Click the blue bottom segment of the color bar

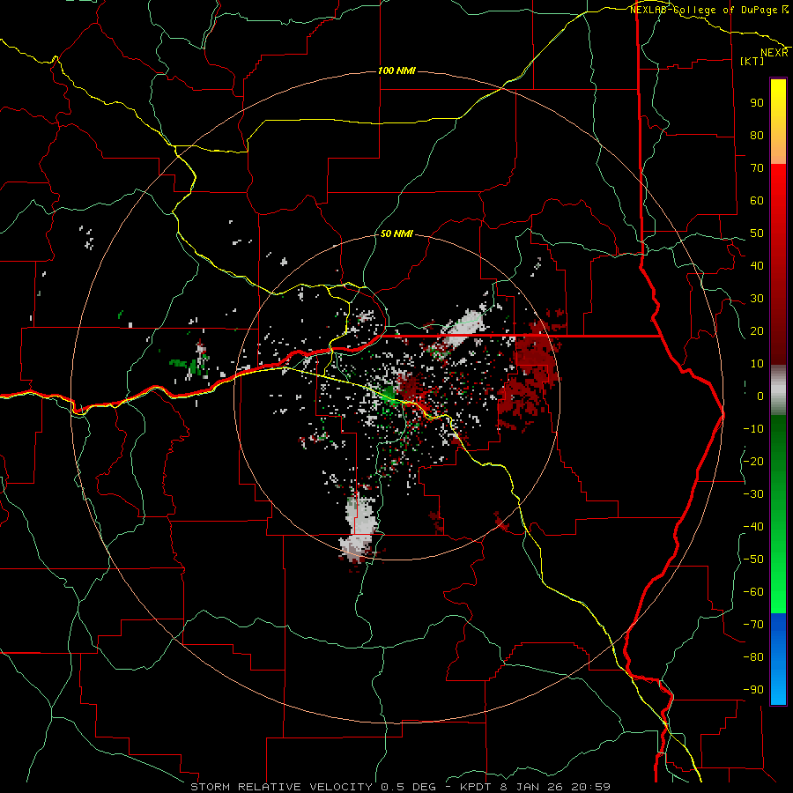[778, 659]
